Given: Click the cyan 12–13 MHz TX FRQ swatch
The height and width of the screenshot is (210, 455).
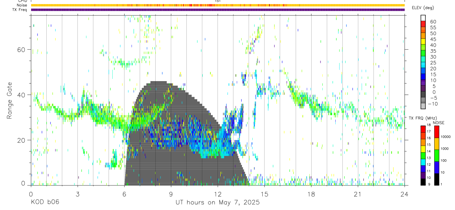Looking at the screenshot, I should click(x=423, y=162).
